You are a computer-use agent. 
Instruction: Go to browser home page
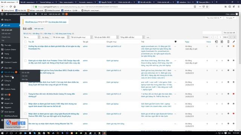click(15, 7)
